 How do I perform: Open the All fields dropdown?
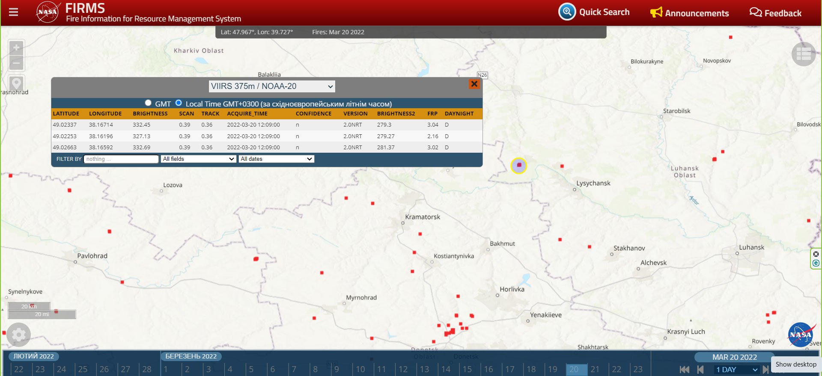[198, 159]
